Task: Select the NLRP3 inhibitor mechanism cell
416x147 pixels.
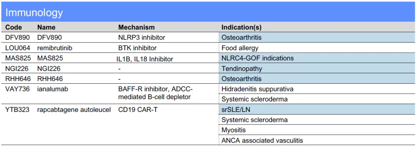Action: pos(142,37)
